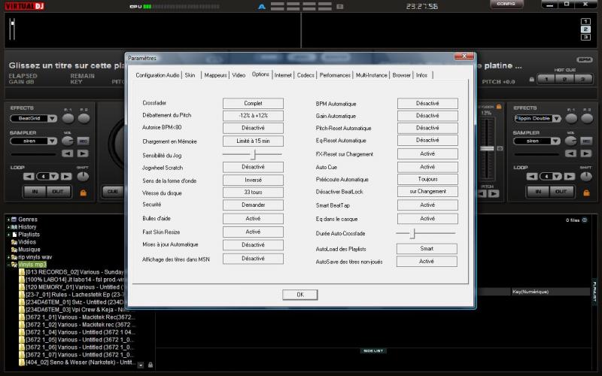Expand the Playlists tree node
Image resolution: width=602 pixels, height=376 pixels.
pyautogui.click(x=8, y=235)
